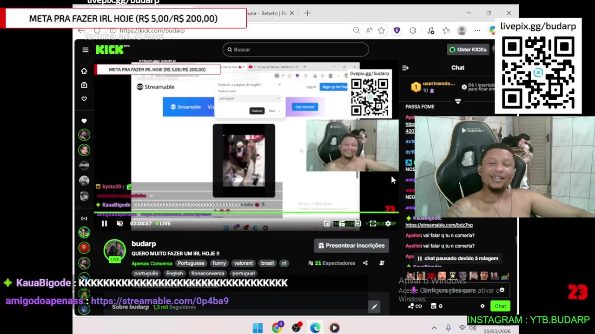This screenshot has height=334, width=595.
Task: Open Chat tab header
Action: (458, 68)
